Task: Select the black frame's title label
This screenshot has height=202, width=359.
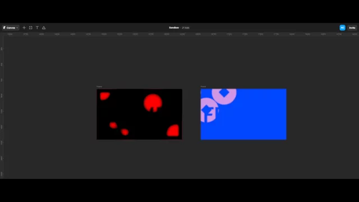Action: 99,86
